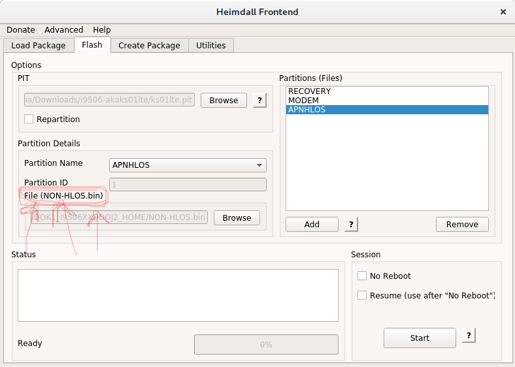
Task: Click the 0% progress bar
Action: [x=266, y=344]
